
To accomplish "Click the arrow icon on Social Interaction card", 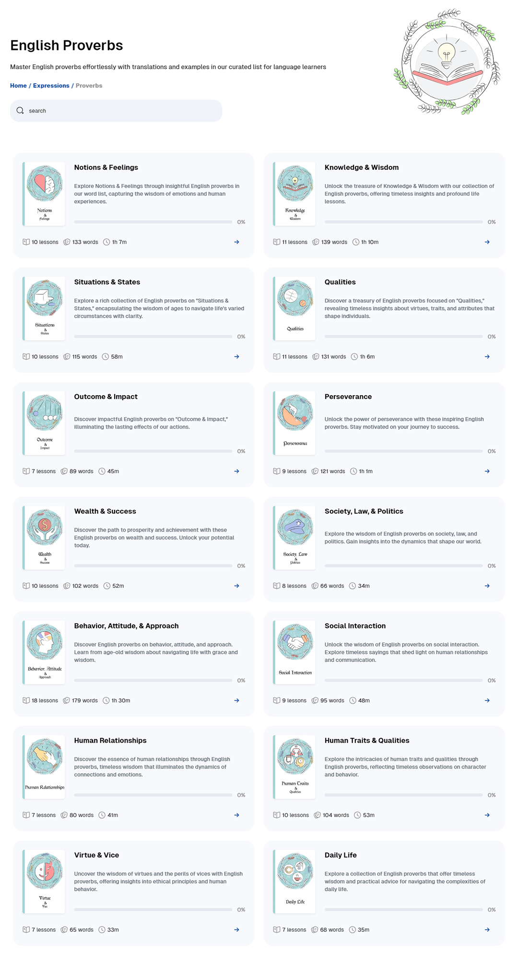I will coord(487,701).
